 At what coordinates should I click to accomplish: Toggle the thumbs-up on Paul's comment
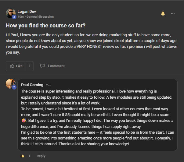[23, 156]
